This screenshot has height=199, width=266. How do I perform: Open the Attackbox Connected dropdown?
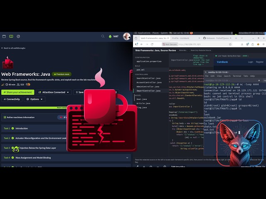tap(54, 92)
